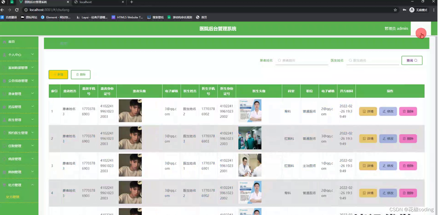Image resolution: width=438 pixels, height=215 pixels.
Task: Click the yellow 新增 add button
Action: [x=58, y=75]
